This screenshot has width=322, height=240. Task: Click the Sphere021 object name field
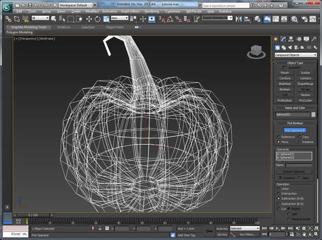click(x=292, y=114)
